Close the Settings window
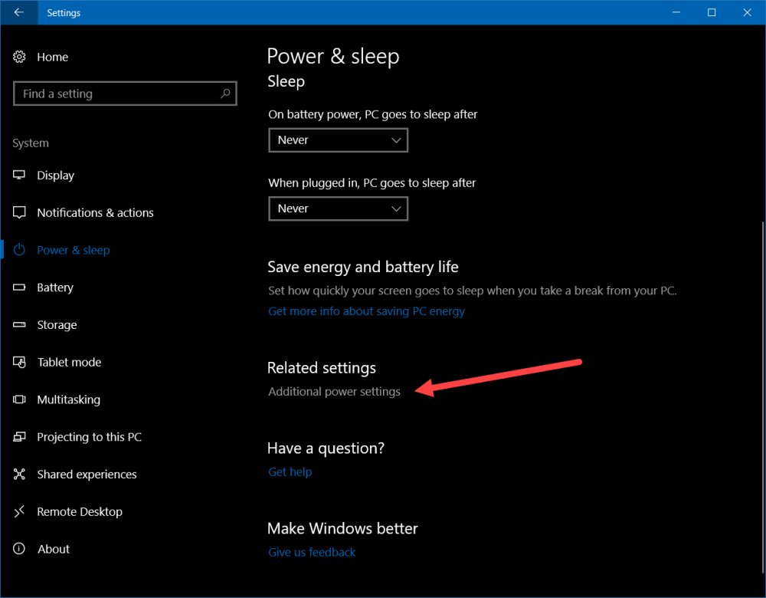766x598 pixels. click(x=748, y=12)
